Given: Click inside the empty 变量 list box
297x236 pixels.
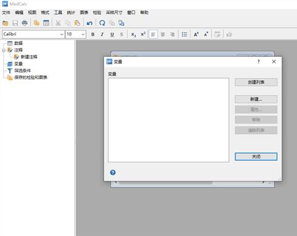Looking at the screenshot, I should 168,120.
